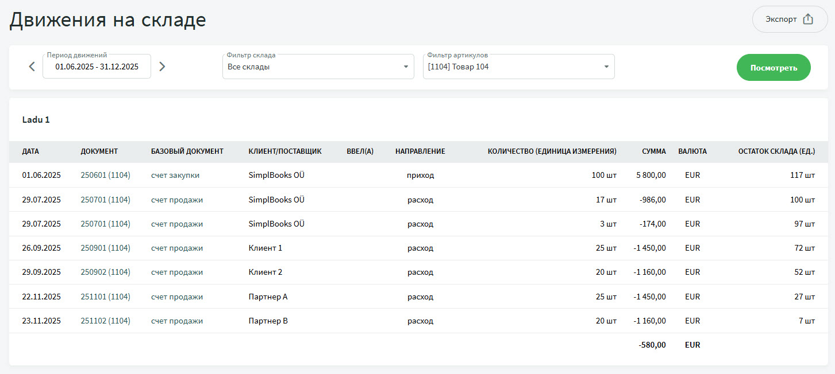Go to previous movement period arrow
This screenshot has width=835, height=374.
tap(32, 67)
